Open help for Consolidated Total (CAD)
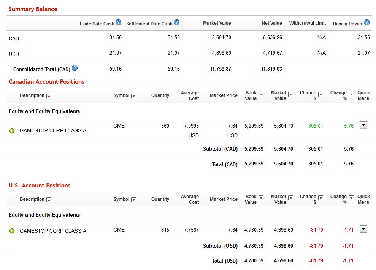 coord(75,68)
